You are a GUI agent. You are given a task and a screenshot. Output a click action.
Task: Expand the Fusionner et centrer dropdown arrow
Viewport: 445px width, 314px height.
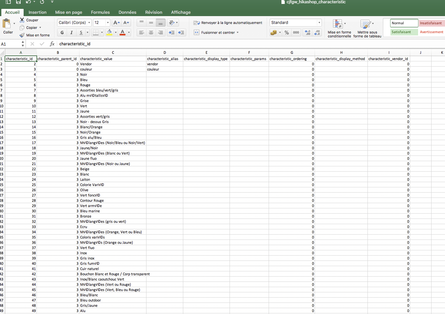[x=237, y=32]
